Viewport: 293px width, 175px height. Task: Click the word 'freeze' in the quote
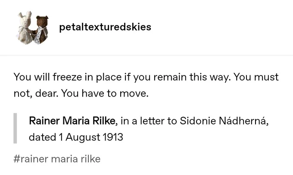(x=67, y=77)
